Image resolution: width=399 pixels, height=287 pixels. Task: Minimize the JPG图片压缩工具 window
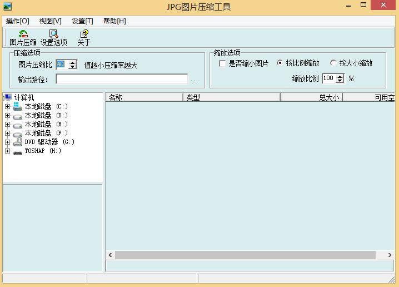point(348,5)
